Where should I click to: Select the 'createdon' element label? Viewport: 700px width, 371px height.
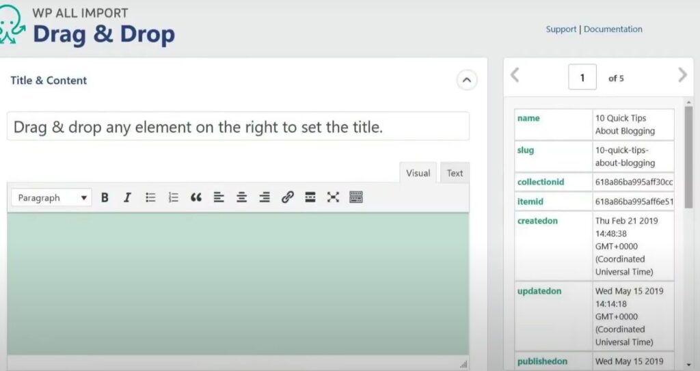pos(537,221)
